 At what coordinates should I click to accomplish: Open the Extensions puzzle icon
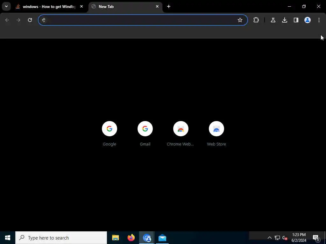pos(256,20)
